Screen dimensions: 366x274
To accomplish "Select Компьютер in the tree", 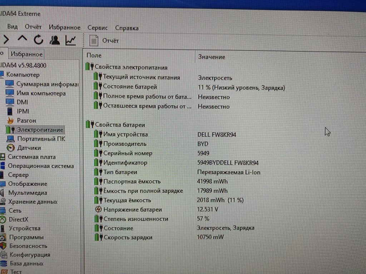I will pos(23,75).
